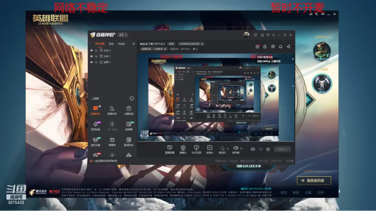This screenshot has height=211, width=376.
Task: Toggle the lock on 文本 2 layer
Action: click(96, 51)
